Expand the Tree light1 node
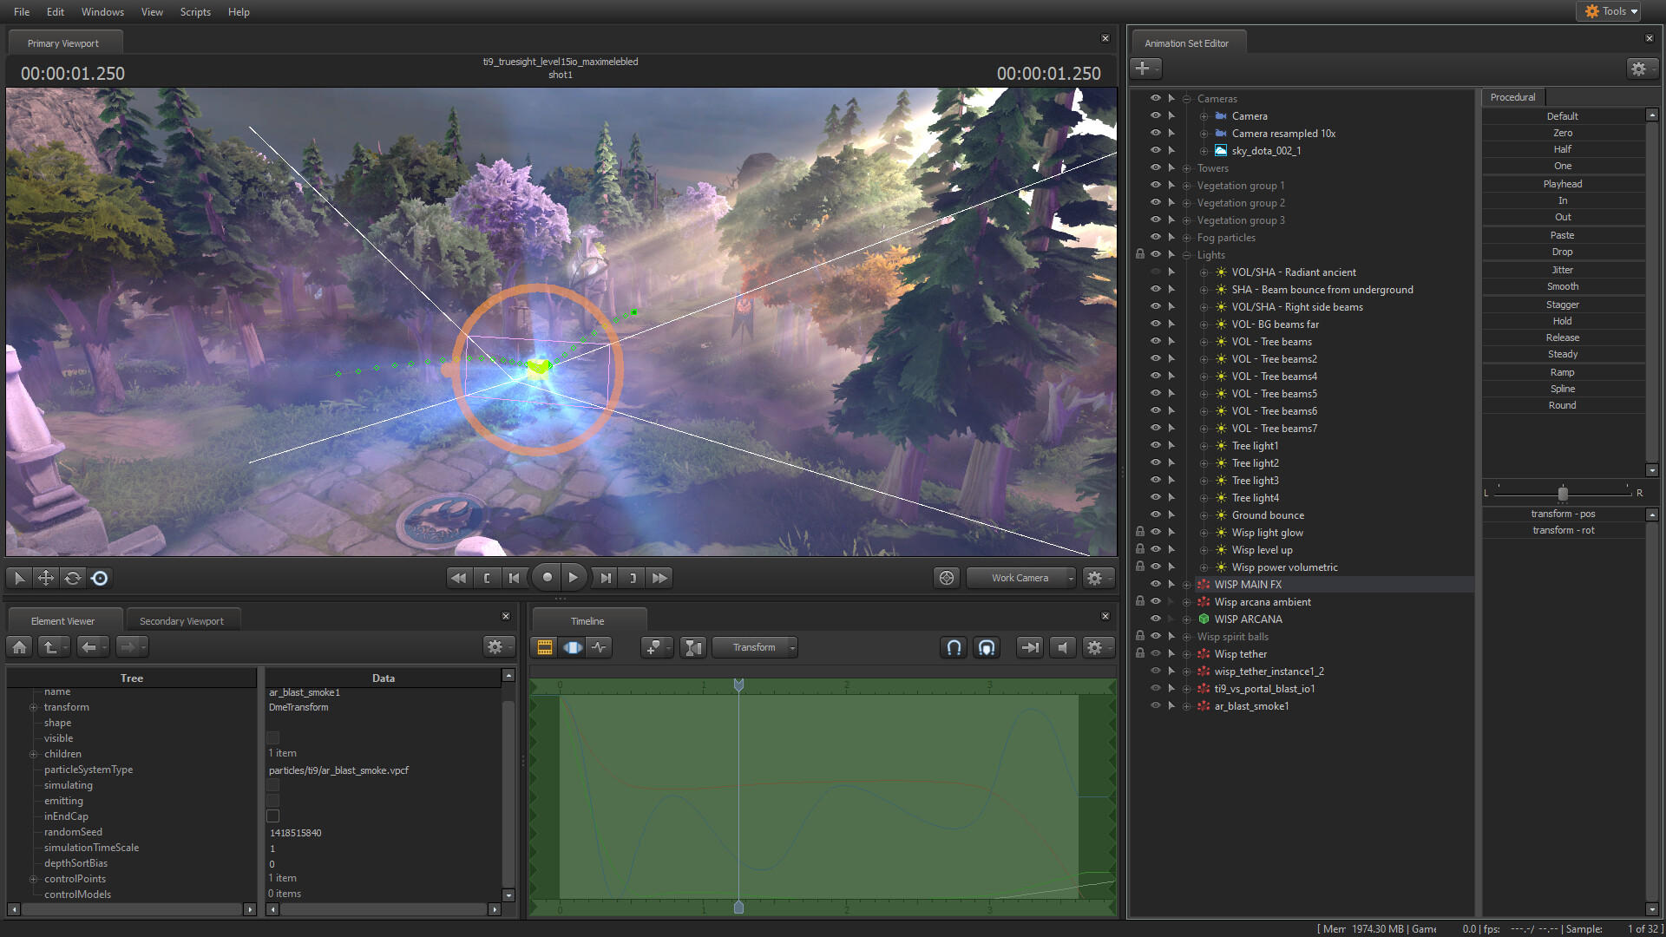Viewport: 1666px width, 937px height. pyautogui.click(x=1204, y=446)
